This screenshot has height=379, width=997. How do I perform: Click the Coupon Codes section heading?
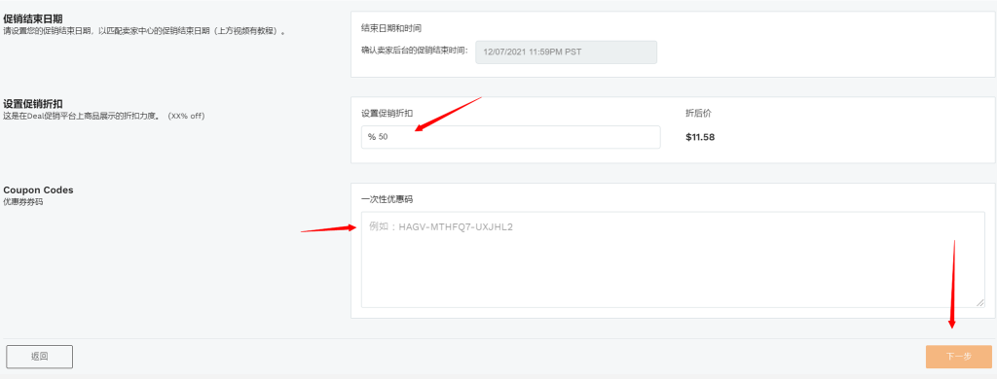coord(38,189)
